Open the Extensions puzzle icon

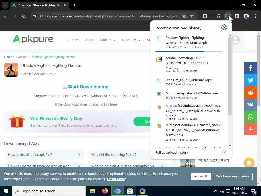[x=205, y=16]
